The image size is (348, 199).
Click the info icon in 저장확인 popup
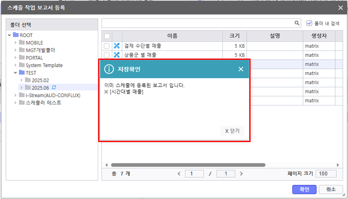pyautogui.click(x=109, y=69)
